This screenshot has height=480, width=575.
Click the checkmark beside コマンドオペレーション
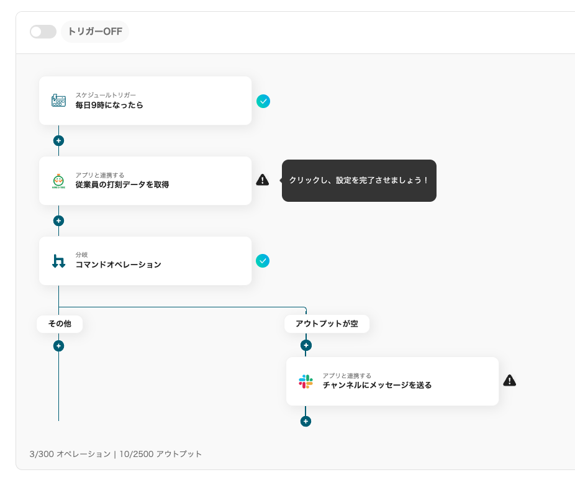tap(263, 261)
